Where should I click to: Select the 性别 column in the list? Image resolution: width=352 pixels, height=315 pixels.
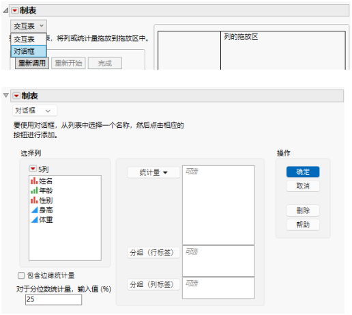(x=42, y=200)
